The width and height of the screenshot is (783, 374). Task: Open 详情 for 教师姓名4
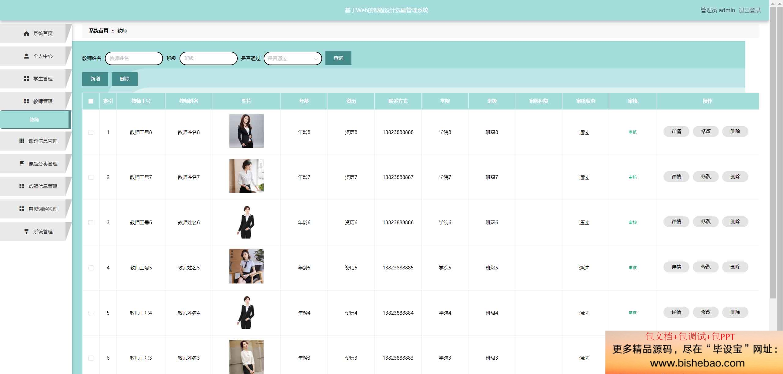click(x=676, y=312)
